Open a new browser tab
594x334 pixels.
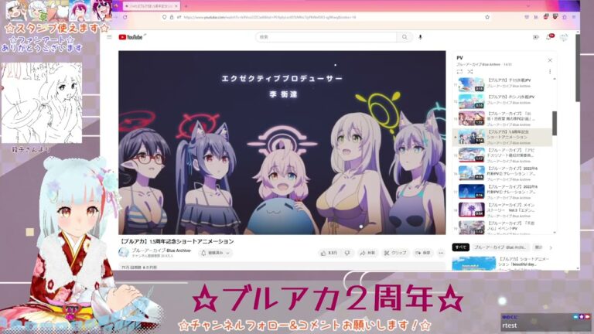(186, 6)
